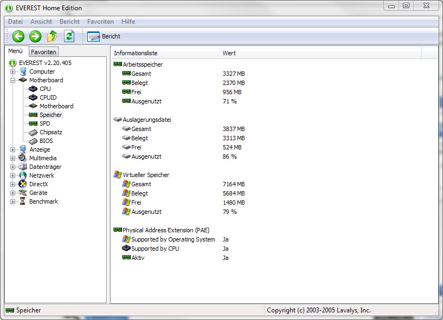Select the 71 % Ausgenutzt value
Image resolution: width=443 pixels, height=320 pixels.
(x=230, y=101)
